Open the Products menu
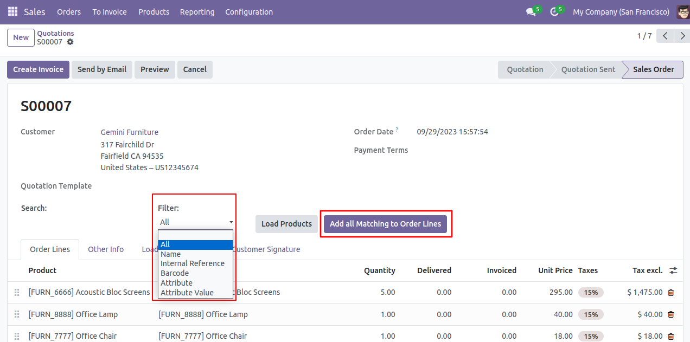This screenshot has width=690, height=342. click(154, 12)
